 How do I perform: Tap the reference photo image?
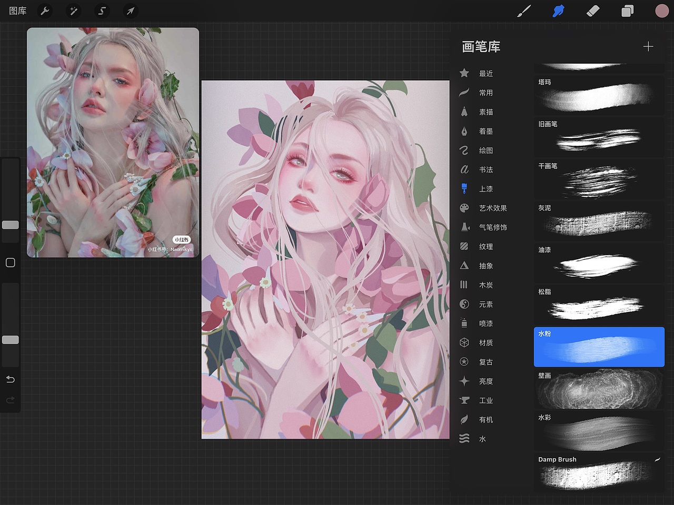pyautogui.click(x=113, y=143)
